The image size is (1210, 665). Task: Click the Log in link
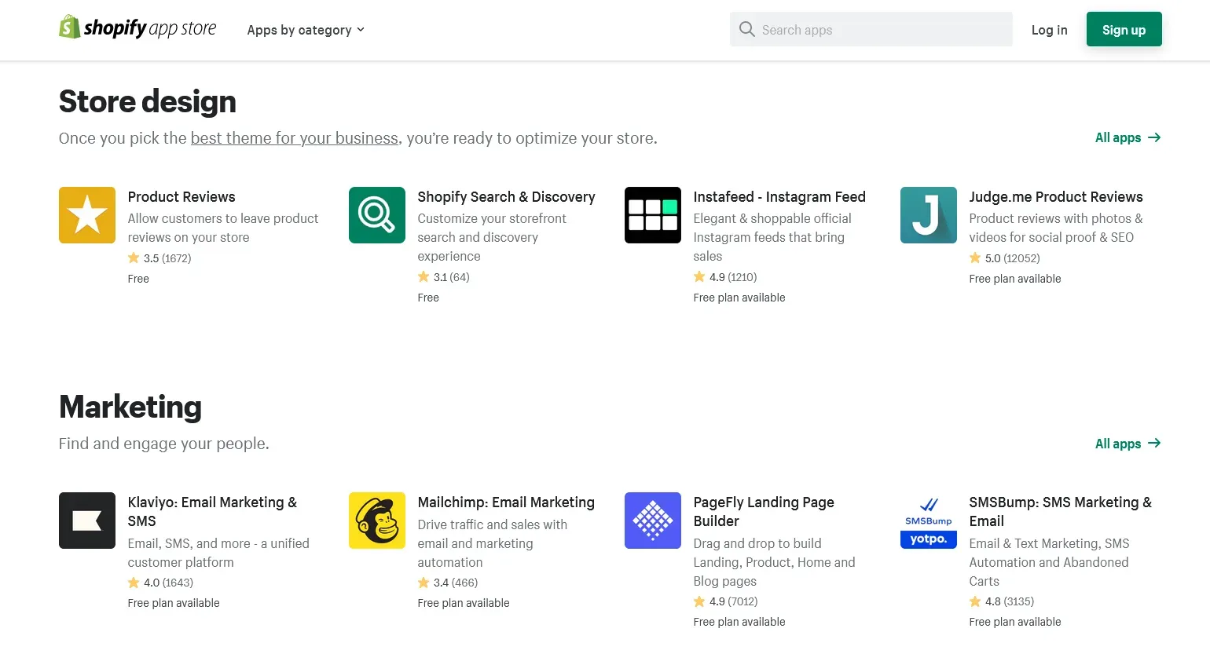pyautogui.click(x=1049, y=30)
